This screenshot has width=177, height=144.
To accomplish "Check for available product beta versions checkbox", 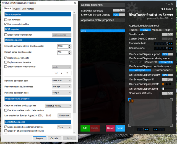I will (6, 110).
